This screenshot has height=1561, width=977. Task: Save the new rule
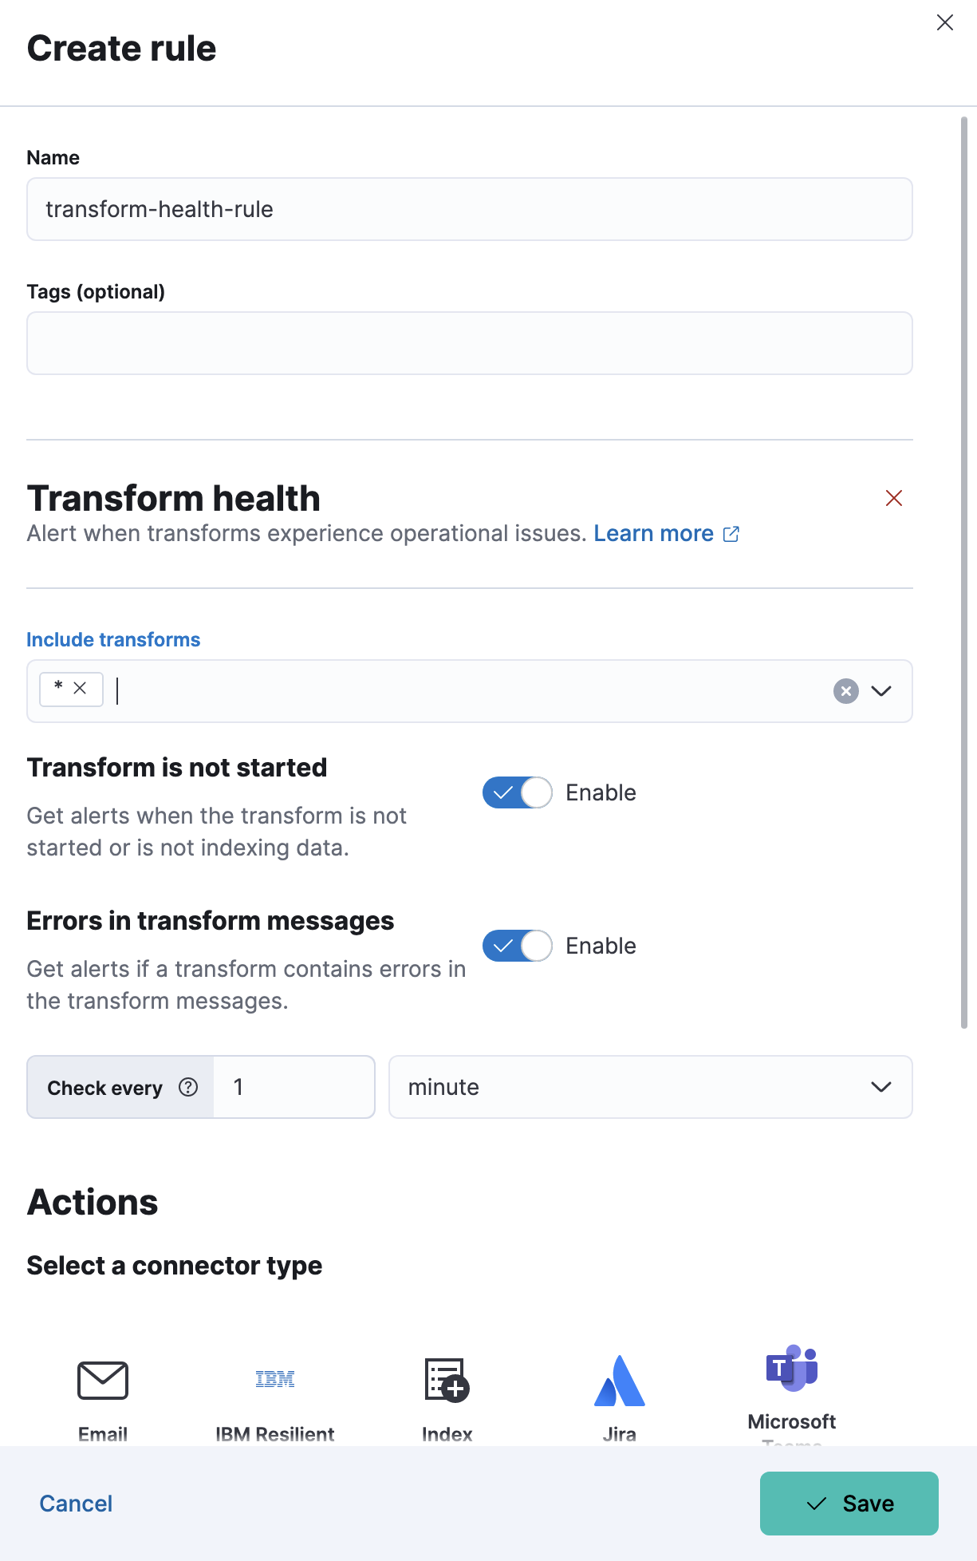point(849,1504)
